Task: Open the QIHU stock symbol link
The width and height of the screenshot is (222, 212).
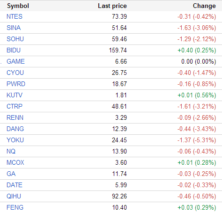Action: point(14,196)
